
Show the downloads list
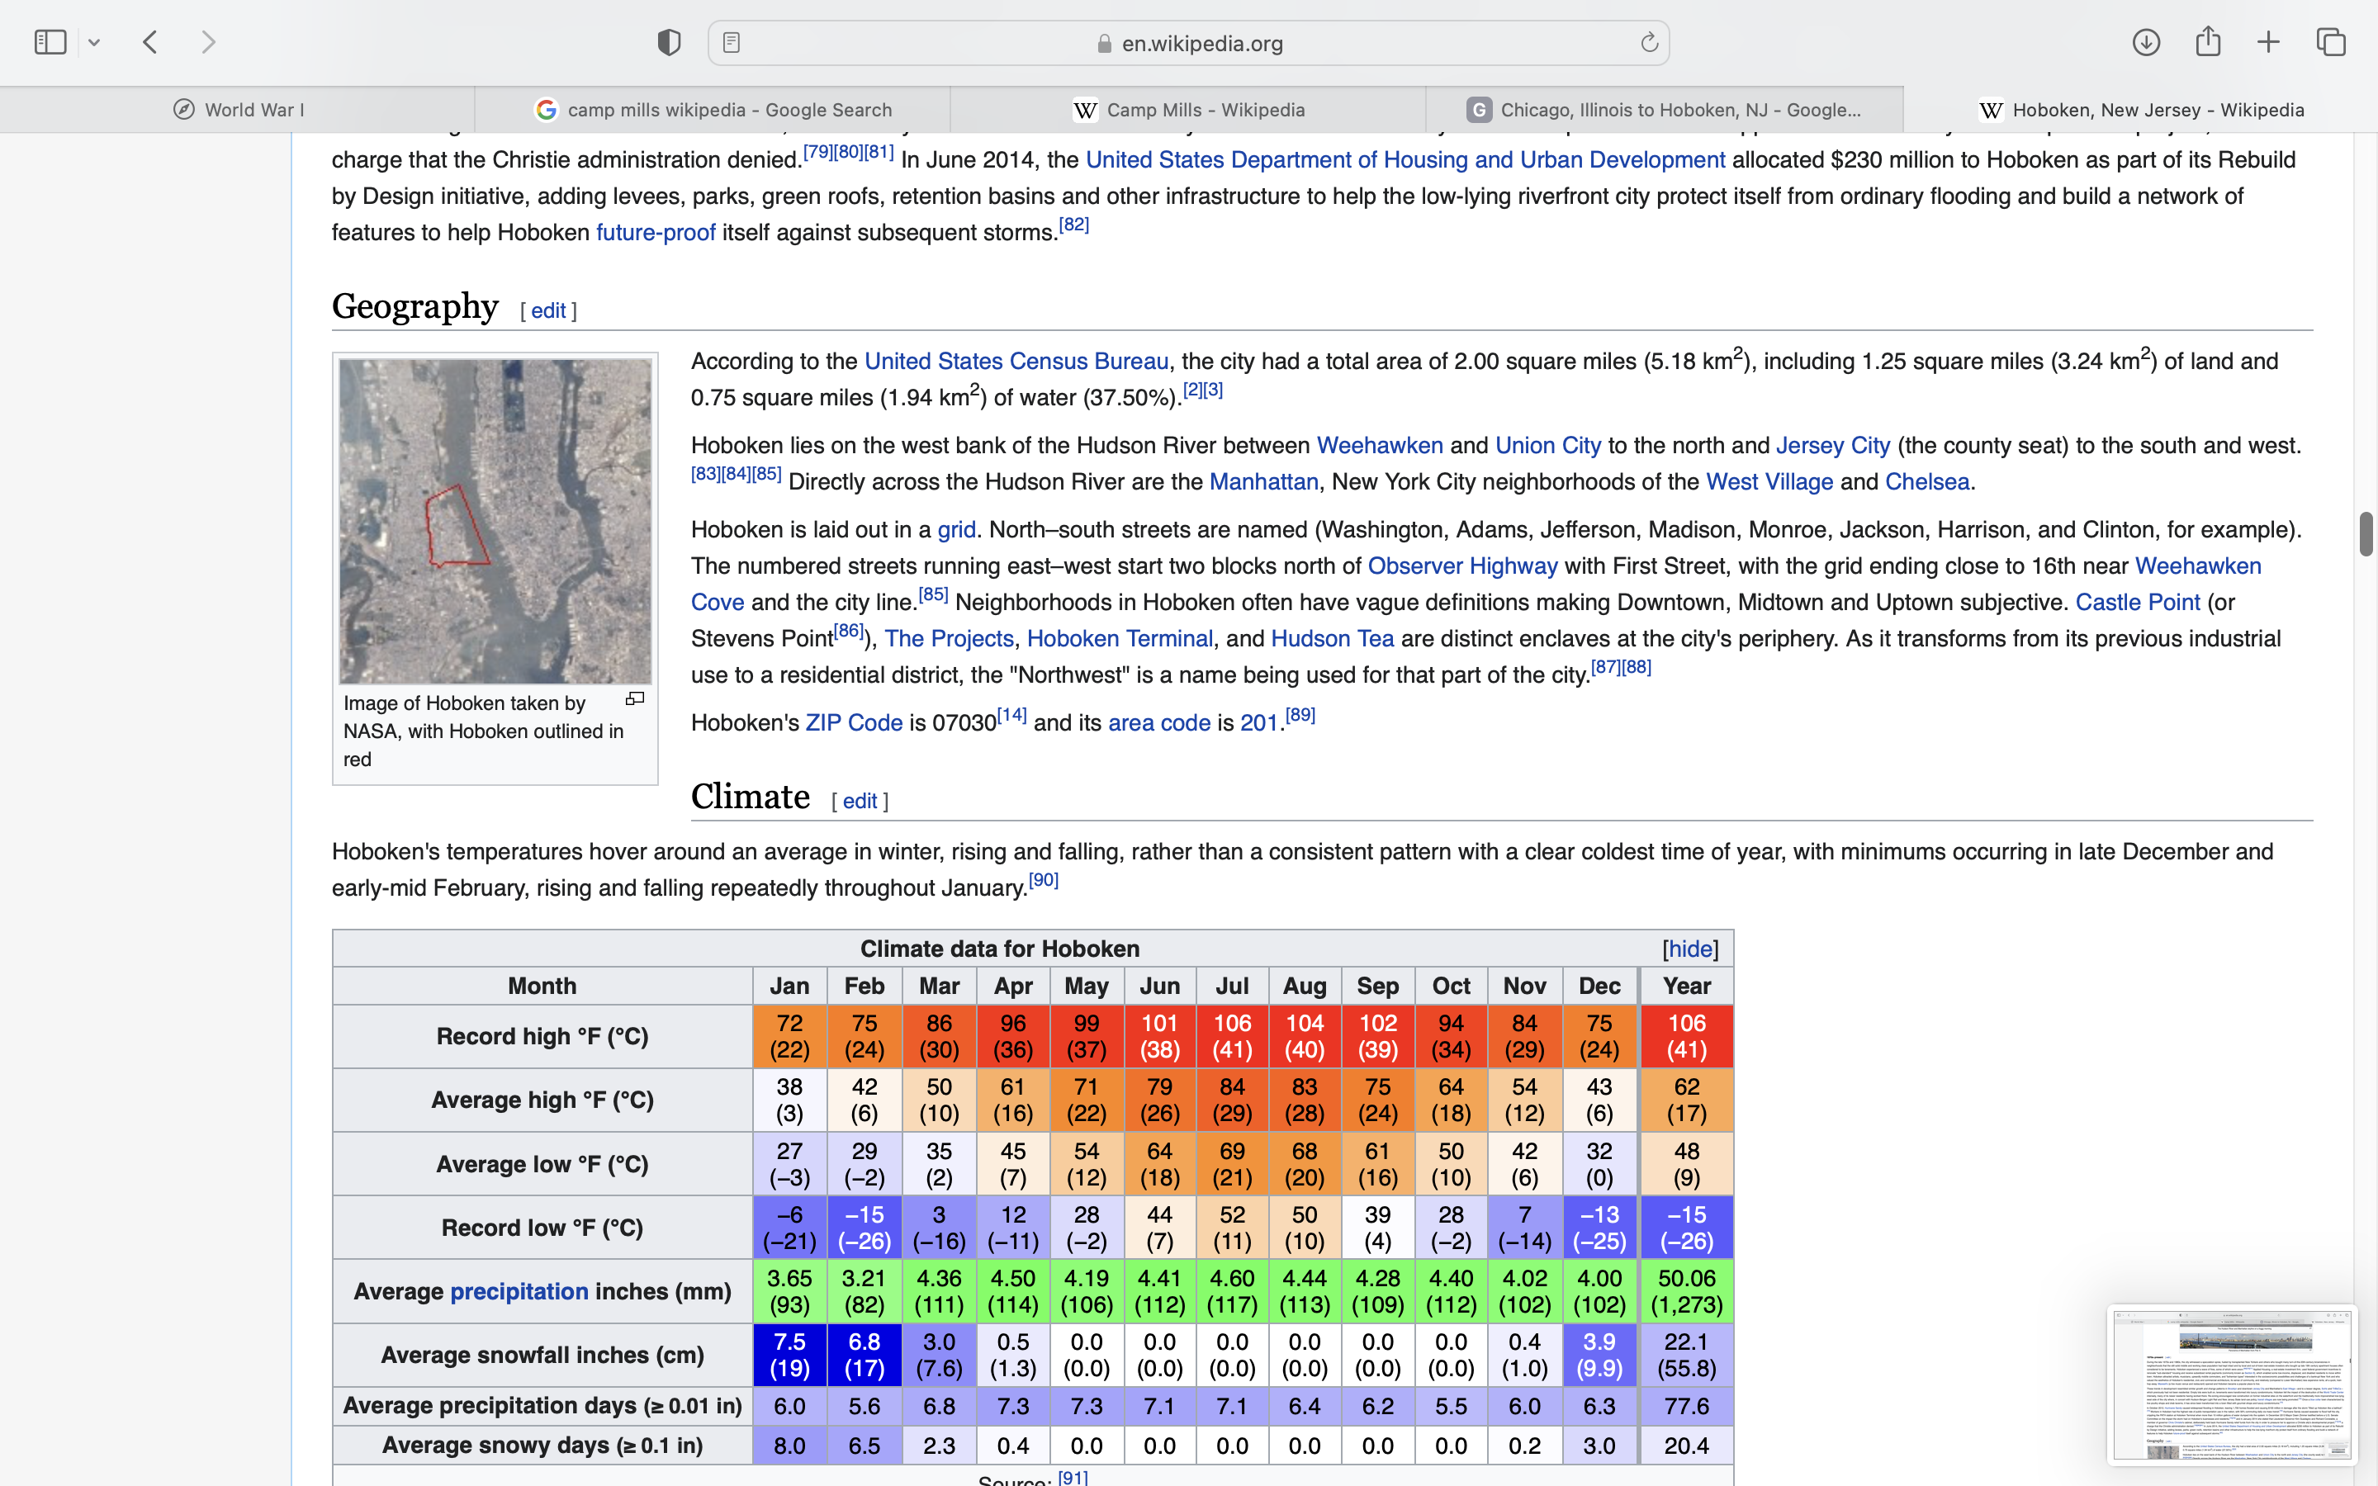pos(2145,42)
